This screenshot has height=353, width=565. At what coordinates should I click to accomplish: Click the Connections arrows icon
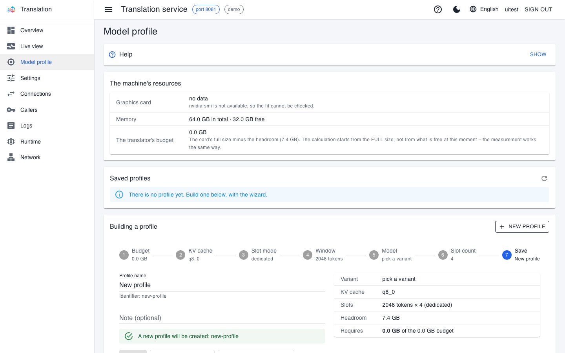[x=11, y=94]
